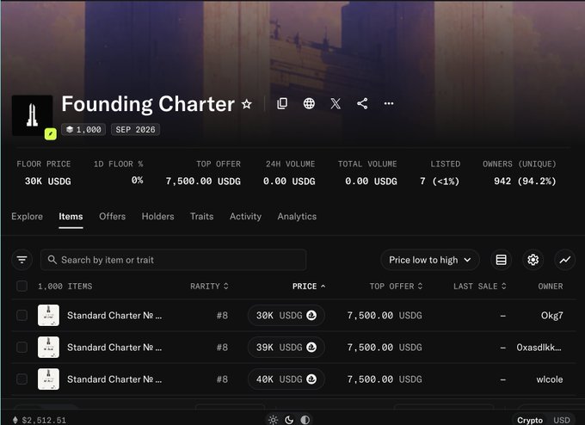
Task: Show the price chart icon
Action: pyautogui.click(x=565, y=260)
